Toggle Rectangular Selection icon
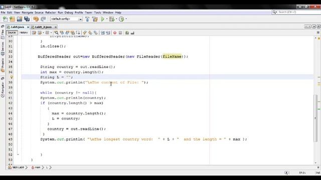 pyautogui.click(x=78, y=32)
